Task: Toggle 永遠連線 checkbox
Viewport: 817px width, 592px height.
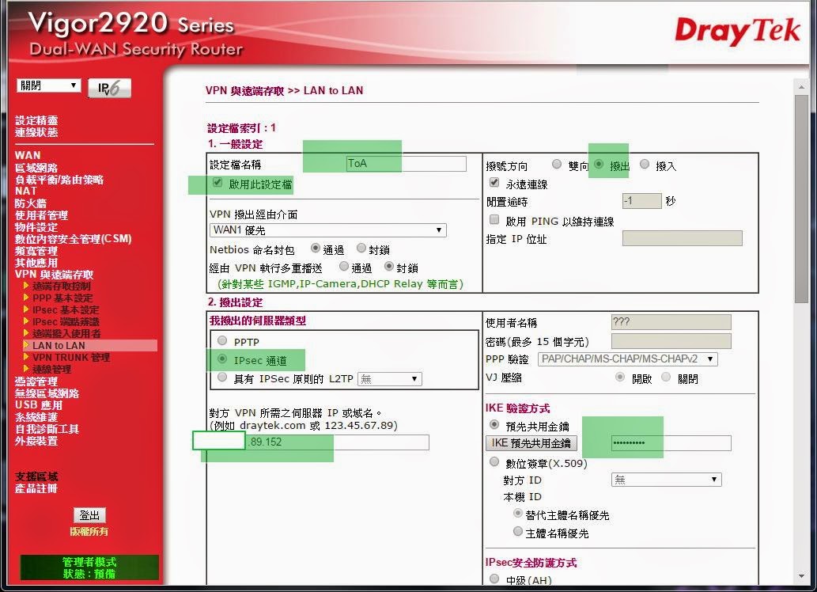Action: tap(494, 183)
